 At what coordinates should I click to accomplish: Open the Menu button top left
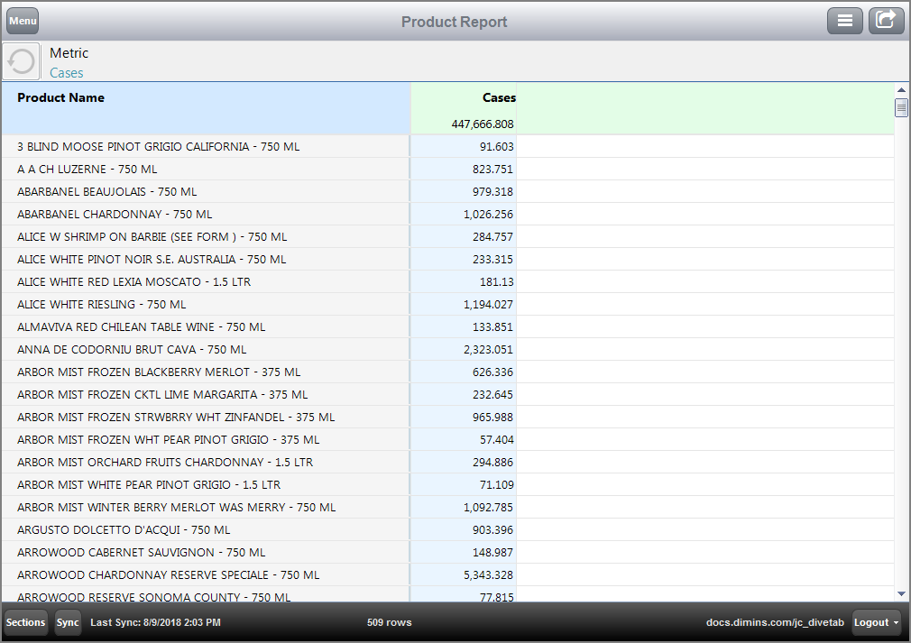(x=22, y=20)
